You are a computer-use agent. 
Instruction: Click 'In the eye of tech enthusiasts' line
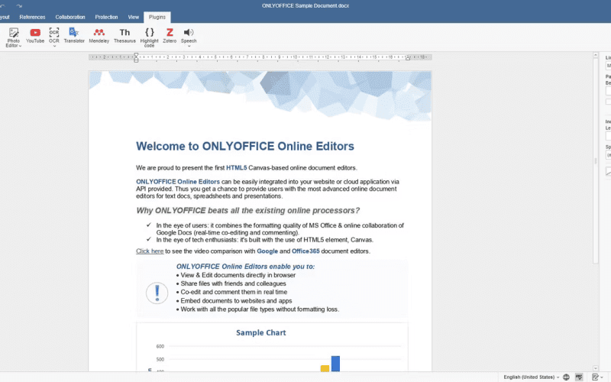(265, 240)
